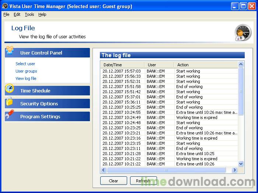Image resolution: width=258 pixels, height=193 pixels.
Task: Expand the Program Settings section
Action: (x=48, y=116)
